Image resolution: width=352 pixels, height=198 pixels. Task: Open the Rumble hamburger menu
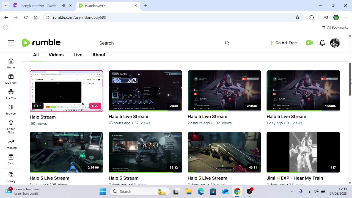coord(11,43)
